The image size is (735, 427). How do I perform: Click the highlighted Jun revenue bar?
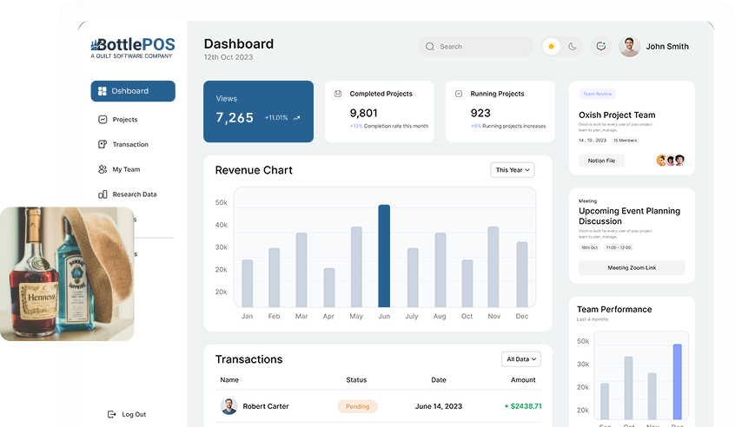click(384, 256)
